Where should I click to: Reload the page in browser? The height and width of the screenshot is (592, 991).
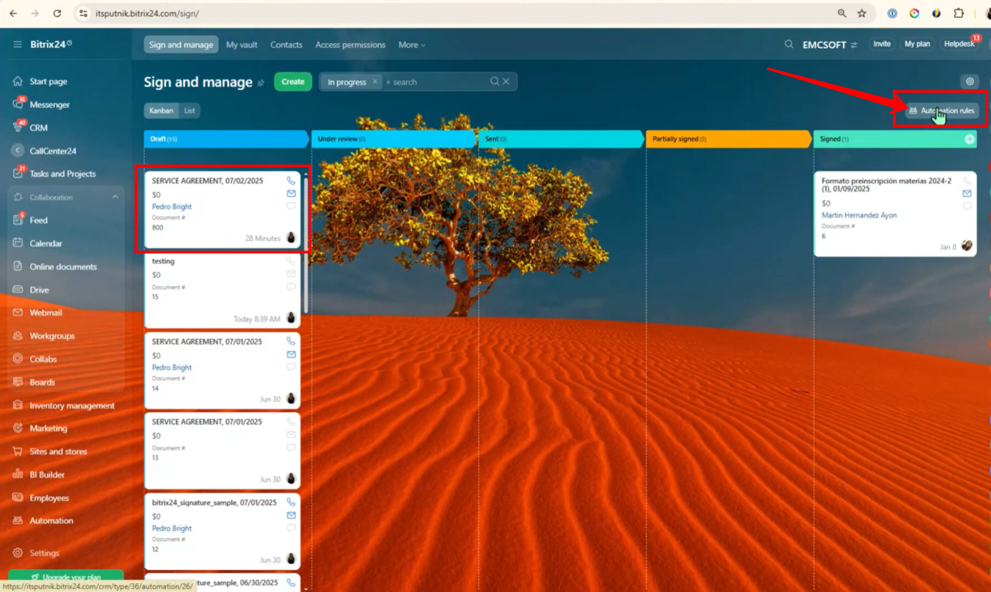(57, 13)
